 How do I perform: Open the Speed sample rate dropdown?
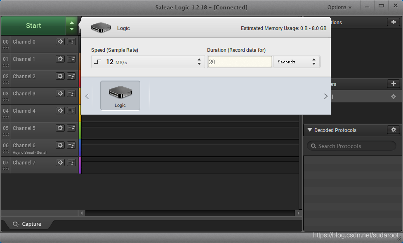(148, 62)
